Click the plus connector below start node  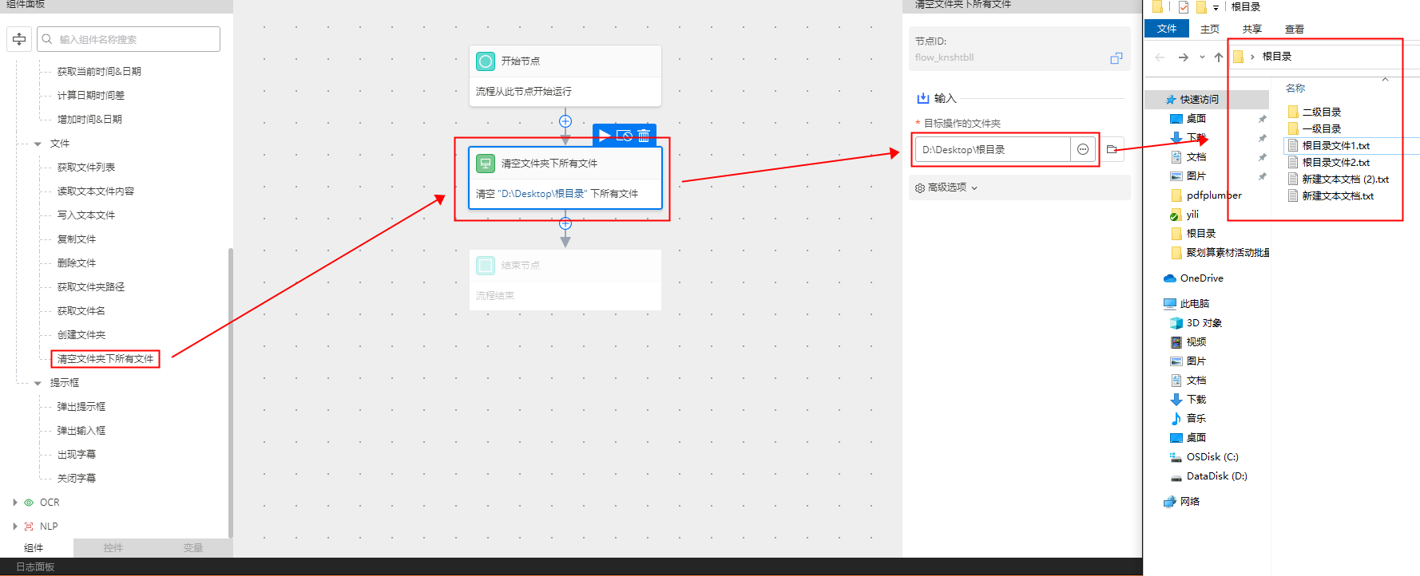point(565,121)
